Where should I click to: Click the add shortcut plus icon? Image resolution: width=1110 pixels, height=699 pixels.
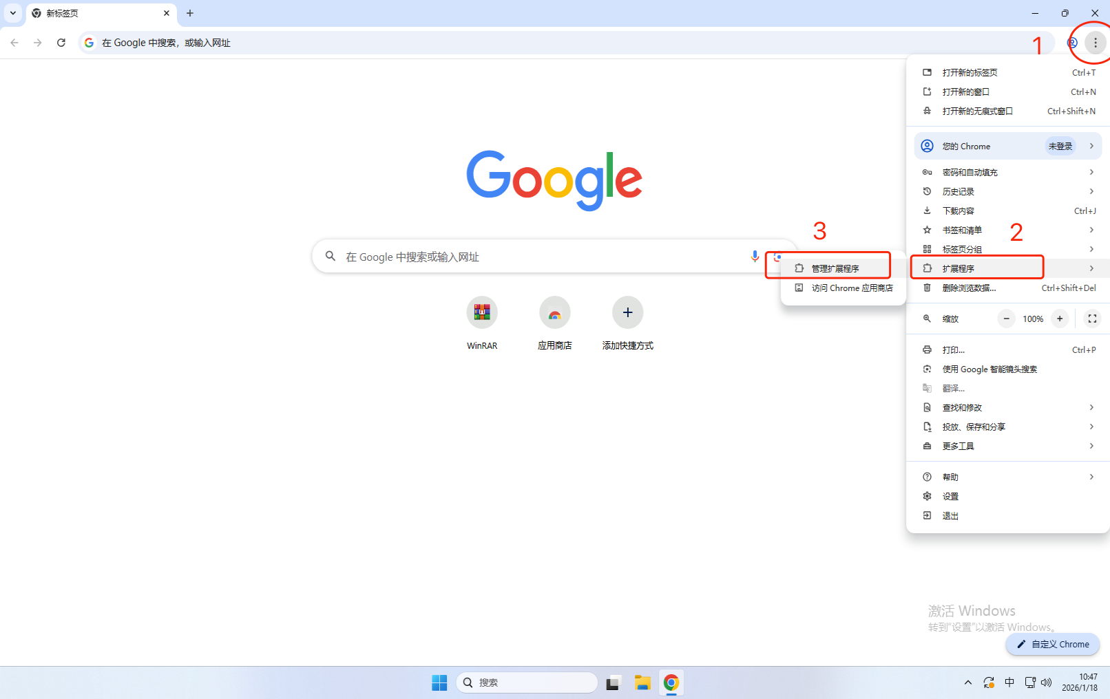(x=627, y=313)
